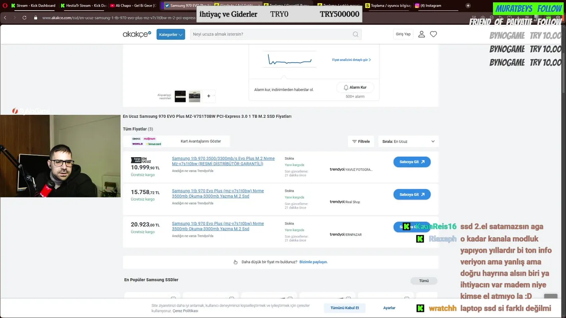This screenshot has width=566, height=318.
Task: Click the plus add-image button
Action: point(209,96)
